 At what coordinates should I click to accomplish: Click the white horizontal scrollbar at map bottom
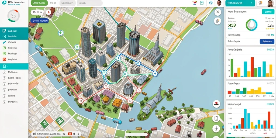pyautogui.click(x=136, y=135)
